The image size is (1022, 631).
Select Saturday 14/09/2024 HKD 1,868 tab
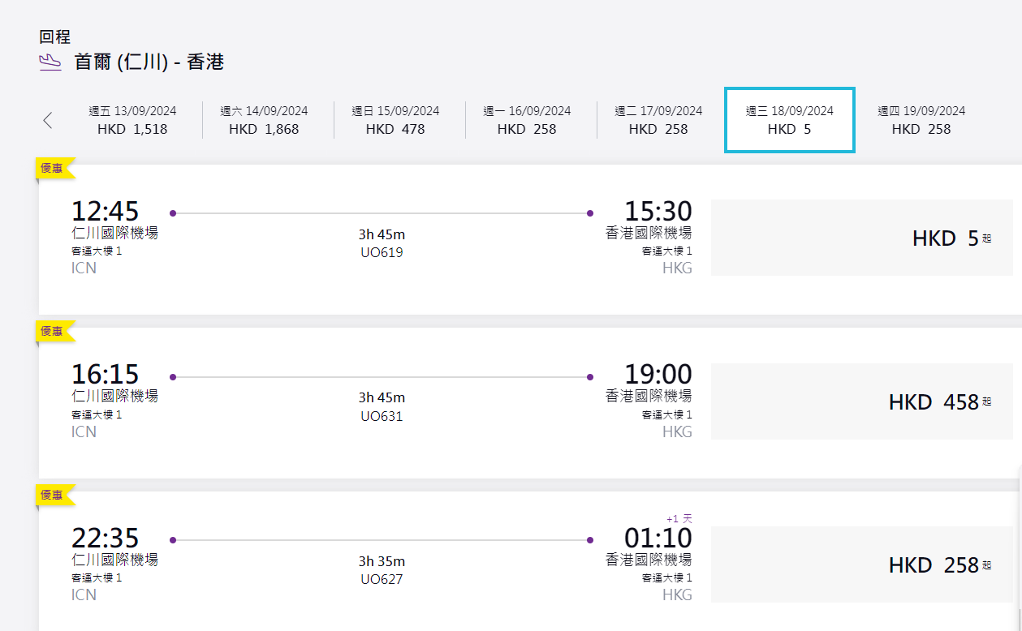(264, 120)
